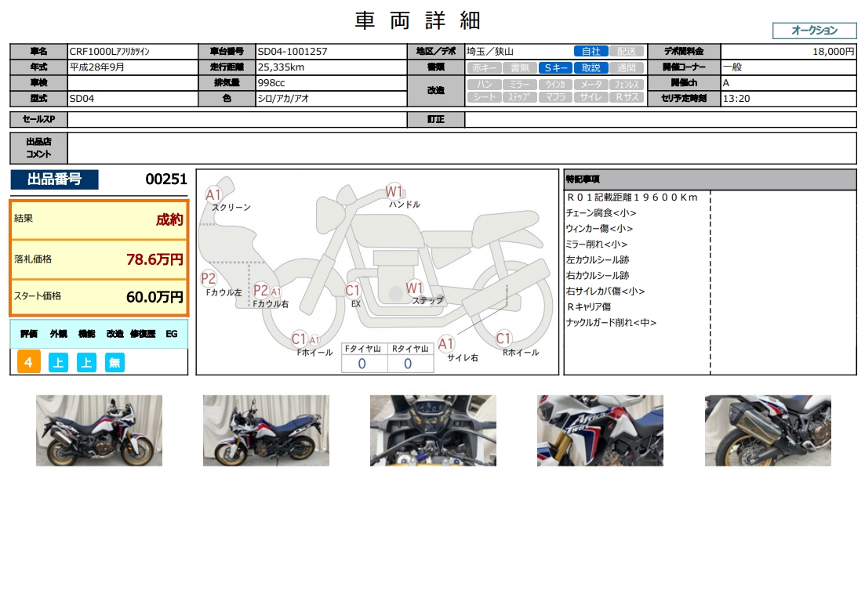Click the empty 訂正 field
Viewport: 865px width, 605px height.
[x=660, y=119]
